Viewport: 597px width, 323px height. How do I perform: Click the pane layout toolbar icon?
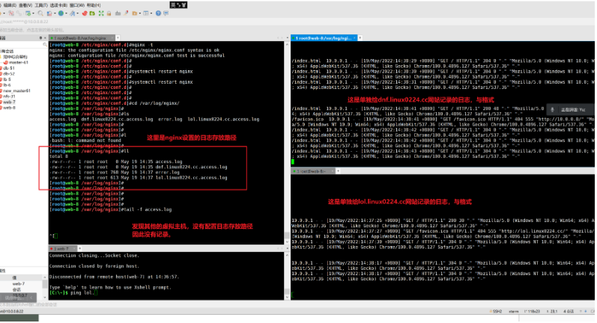[146, 13]
